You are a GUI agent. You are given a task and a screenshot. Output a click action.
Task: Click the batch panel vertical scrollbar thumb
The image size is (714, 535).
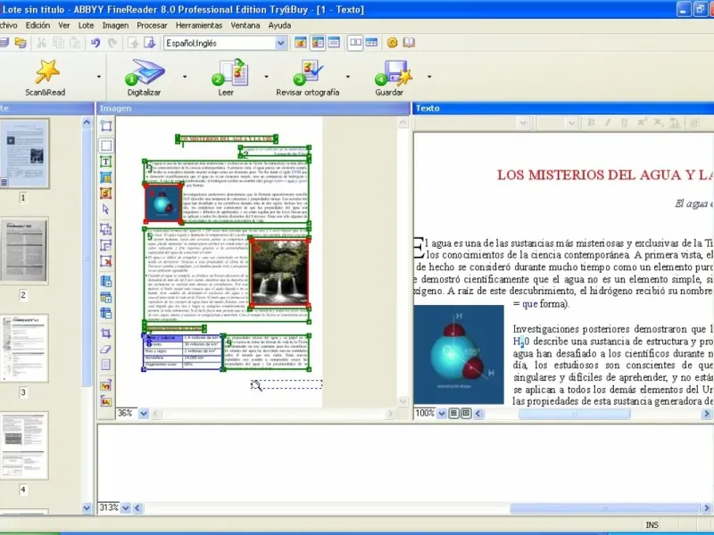point(87,258)
